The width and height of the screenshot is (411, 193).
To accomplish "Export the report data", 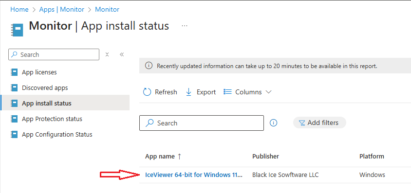I will pyautogui.click(x=201, y=92).
